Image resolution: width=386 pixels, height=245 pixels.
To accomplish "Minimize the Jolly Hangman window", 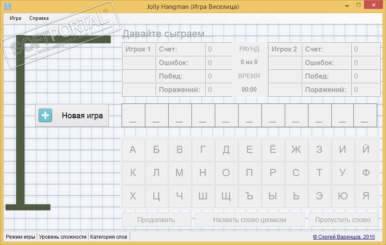I will 347,5.
